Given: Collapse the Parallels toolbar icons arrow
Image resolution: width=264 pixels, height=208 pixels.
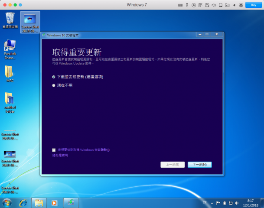Looking at the screenshot, I should tap(234, 5).
